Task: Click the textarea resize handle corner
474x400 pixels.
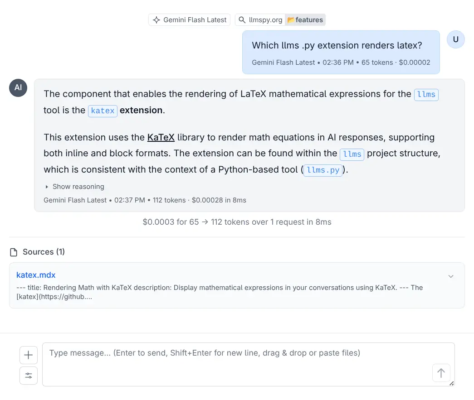Action: pos(451,383)
